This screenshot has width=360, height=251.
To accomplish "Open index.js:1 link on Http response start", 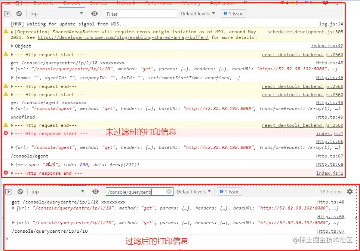I will pos(329,134).
